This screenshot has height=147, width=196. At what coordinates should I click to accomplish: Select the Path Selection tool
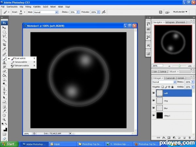tap(4, 97)
